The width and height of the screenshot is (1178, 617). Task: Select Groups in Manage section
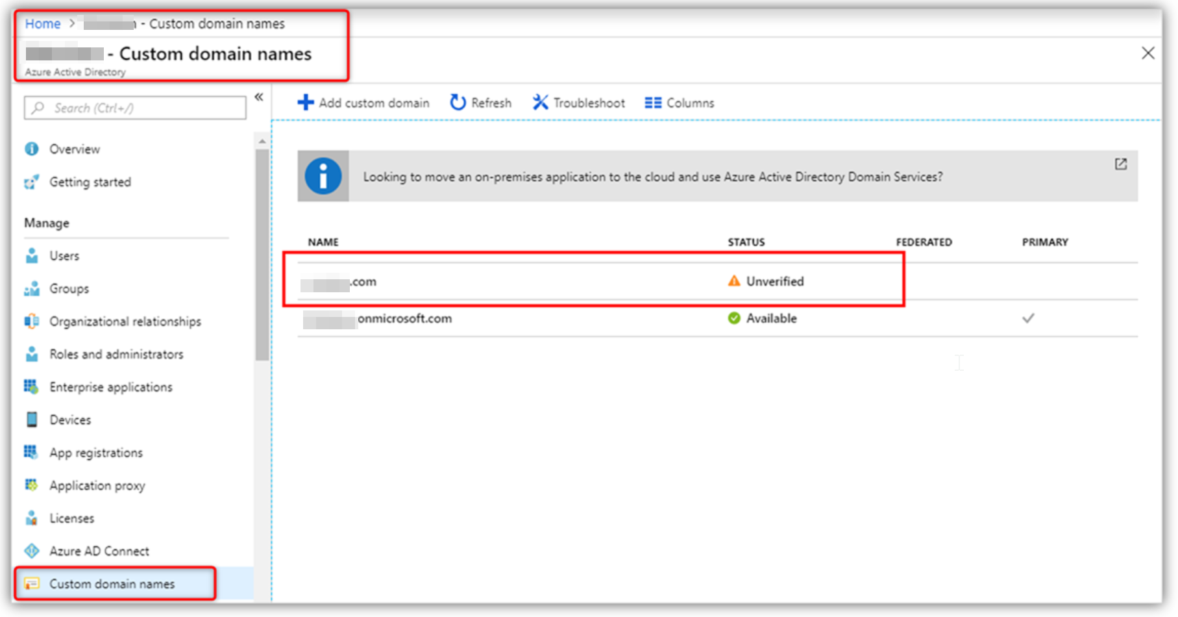point(69,288)
